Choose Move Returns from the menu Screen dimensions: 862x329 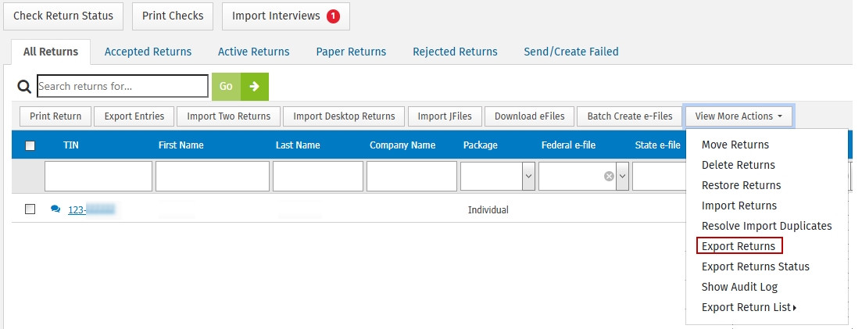(735, 145)
